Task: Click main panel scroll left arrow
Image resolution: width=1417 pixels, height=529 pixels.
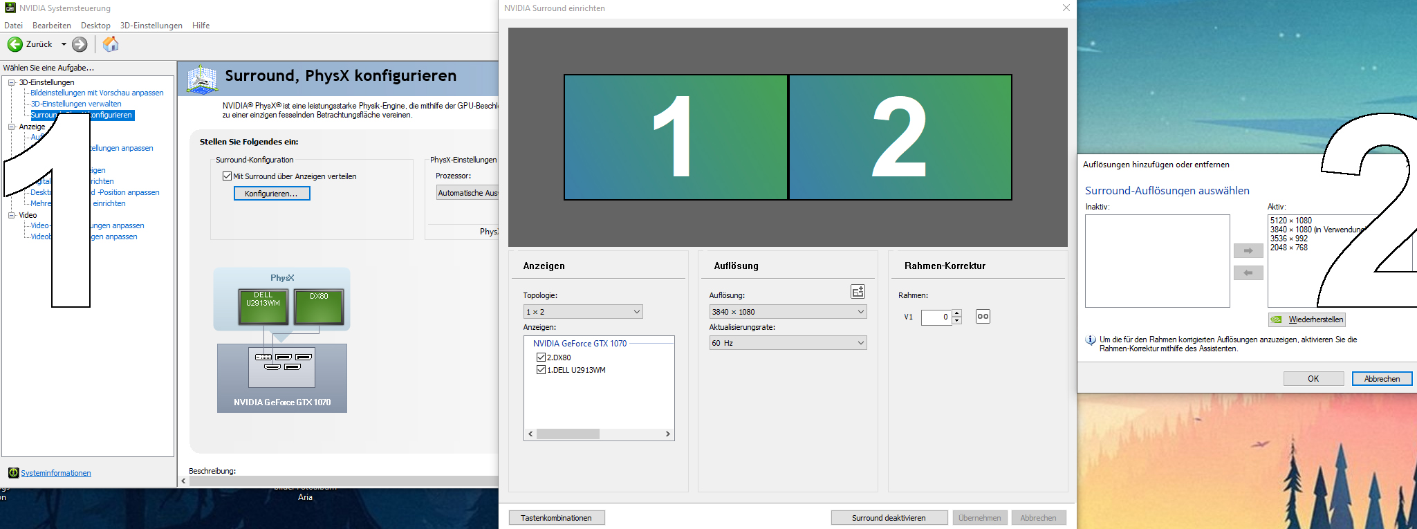Action: 183,481
